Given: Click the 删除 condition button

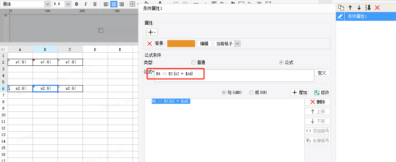Looking at the screenshot, I should click(318, 102).
